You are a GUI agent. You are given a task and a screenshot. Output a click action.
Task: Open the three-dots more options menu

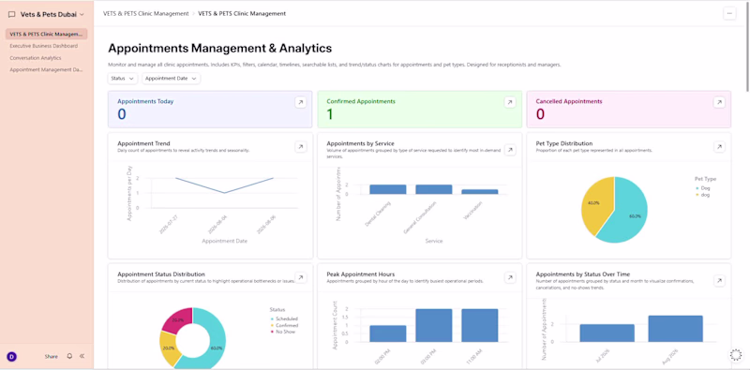tap(729, 14)
